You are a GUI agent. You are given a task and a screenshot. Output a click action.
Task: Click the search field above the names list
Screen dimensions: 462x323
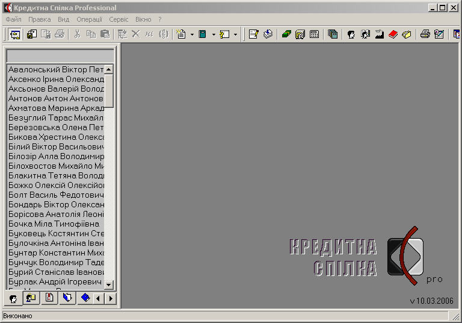tap(60, 56)
